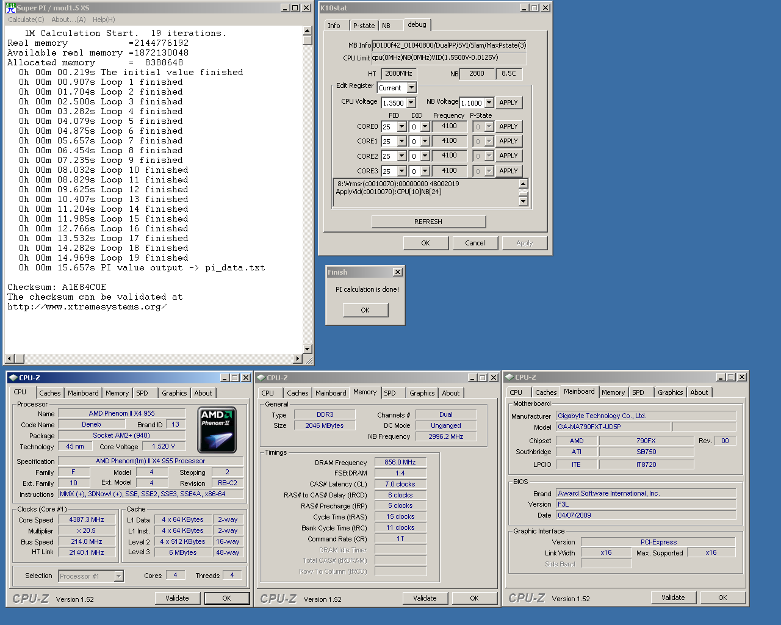Open Graphics tab in first CPU-Z window
Screen dimensions: 781x625
tap(175, 393)
